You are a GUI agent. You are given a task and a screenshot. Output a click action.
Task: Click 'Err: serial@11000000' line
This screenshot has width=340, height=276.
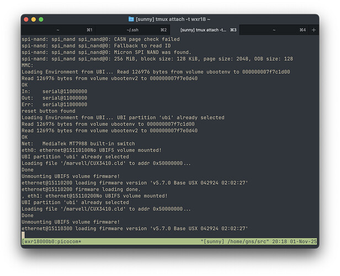coord(55,104)
